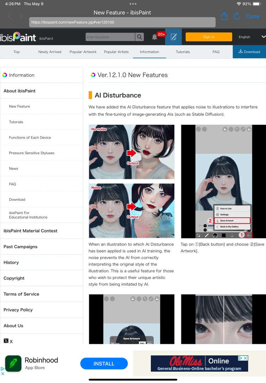This screenshot has height=383, width=266.
Task: Open ibisPaint For Educational Institutions
Action: [42, 215]
